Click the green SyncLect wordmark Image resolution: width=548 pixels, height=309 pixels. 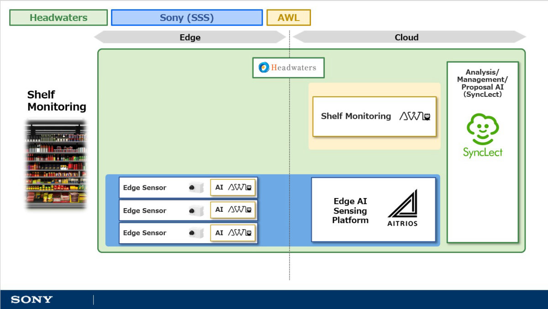[483, 152]
